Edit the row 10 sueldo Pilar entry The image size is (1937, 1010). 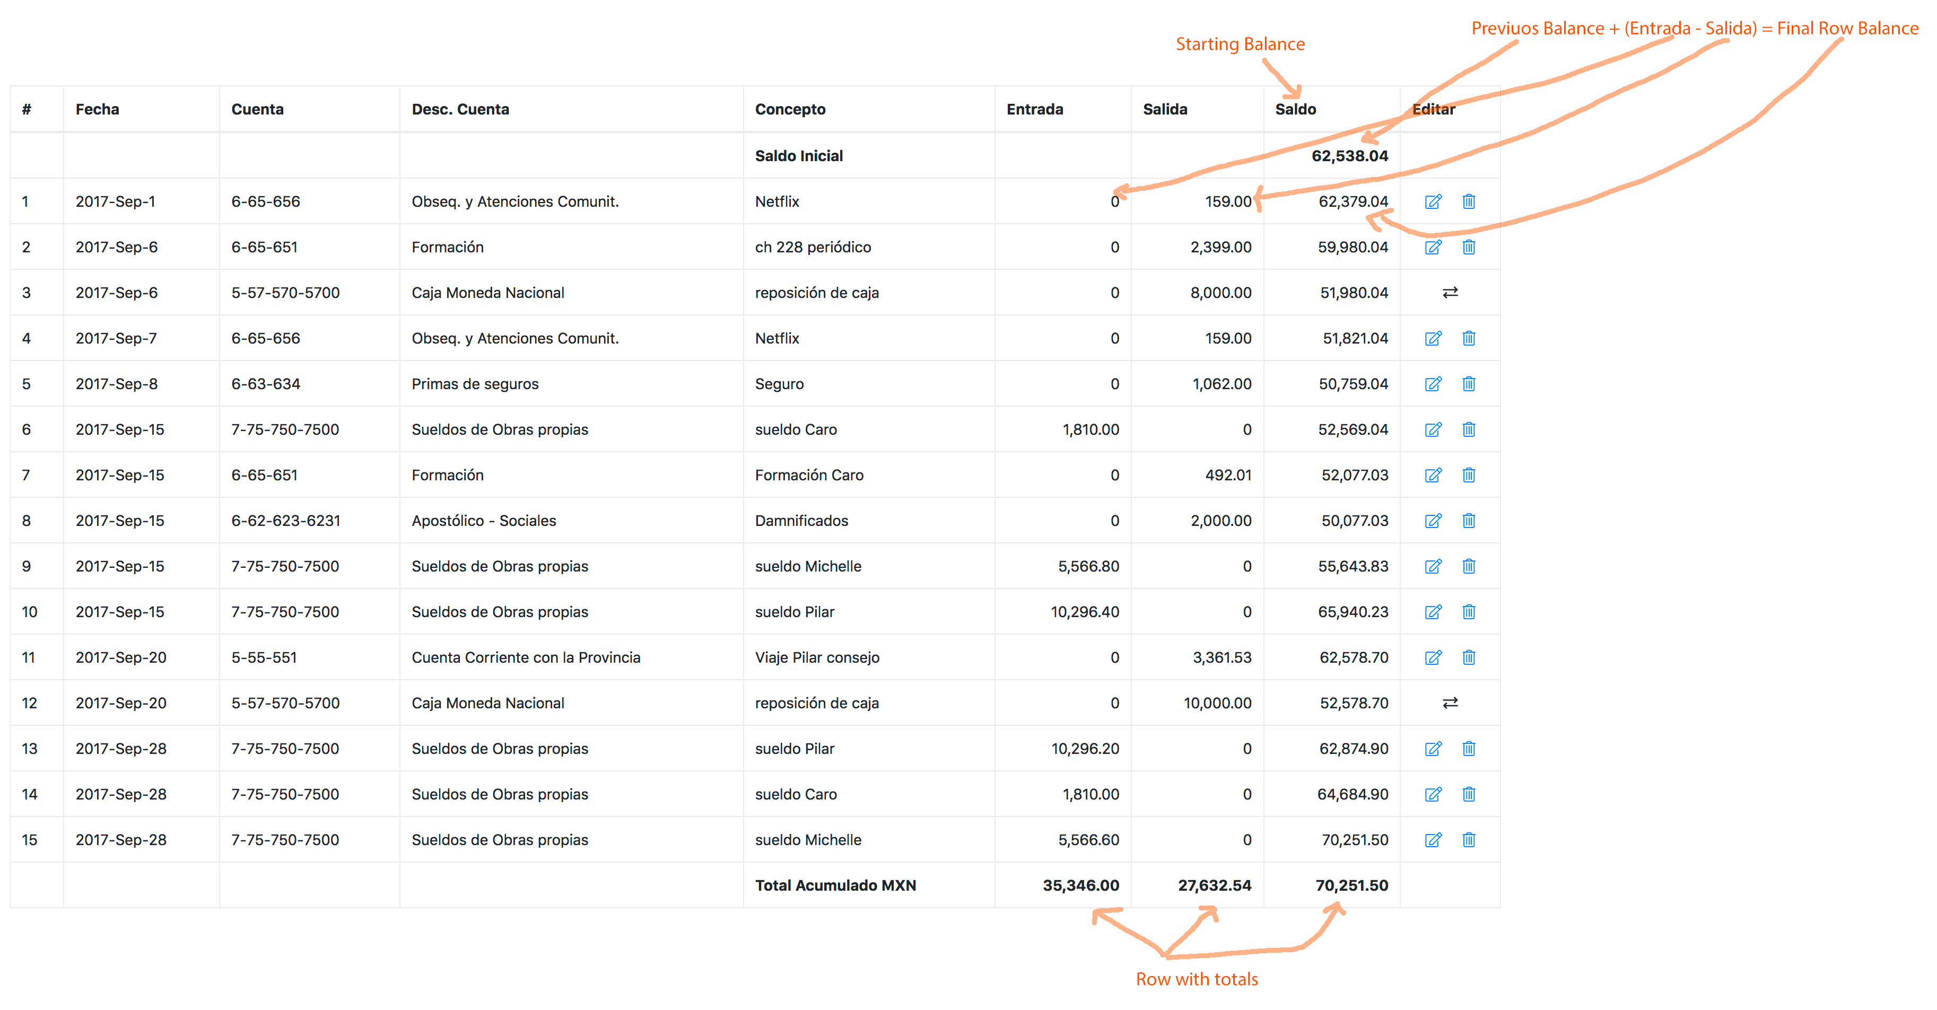click(1433, 612)
